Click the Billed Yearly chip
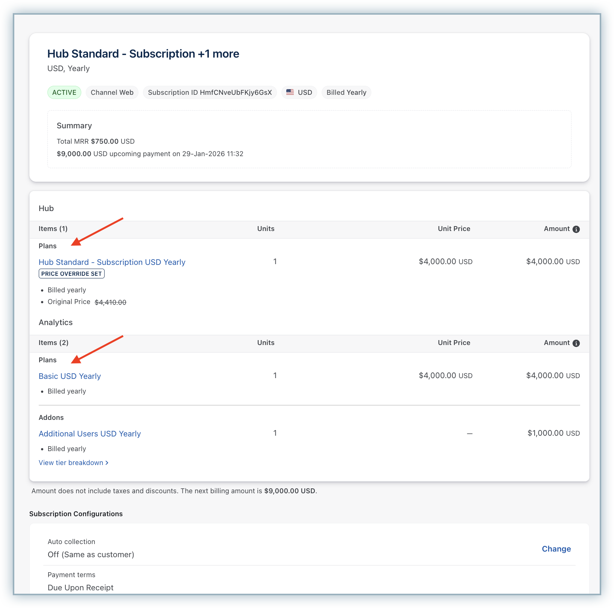Viewport: 614px width, 608px height. (x=346, y=93)
